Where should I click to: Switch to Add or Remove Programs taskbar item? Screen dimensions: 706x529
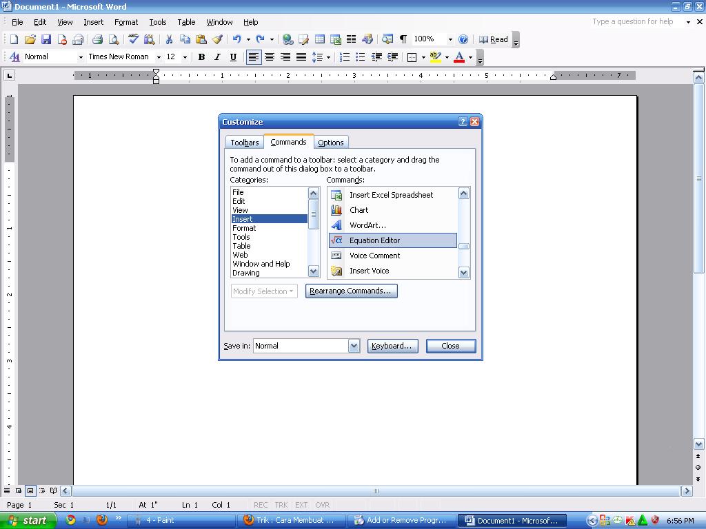(x=402, y=521)
